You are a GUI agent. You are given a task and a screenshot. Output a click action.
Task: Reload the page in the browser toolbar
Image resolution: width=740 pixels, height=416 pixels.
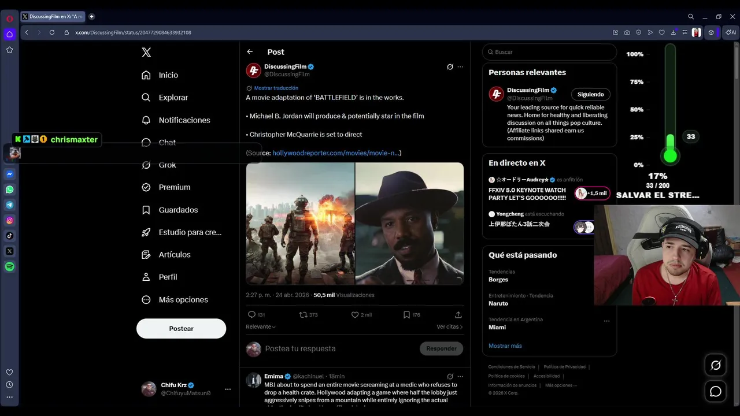(x=52, y=32)
